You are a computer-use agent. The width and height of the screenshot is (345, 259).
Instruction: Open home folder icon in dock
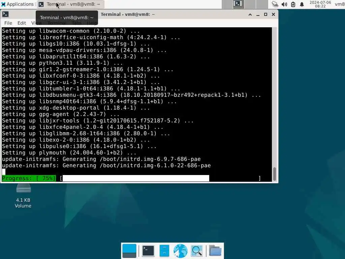tap(215, 251)
